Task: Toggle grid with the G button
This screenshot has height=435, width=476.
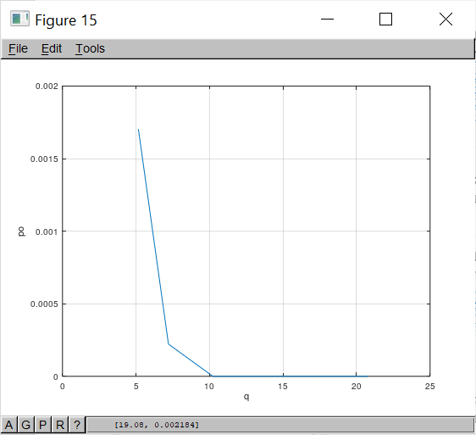Action: tap(25, 425)
